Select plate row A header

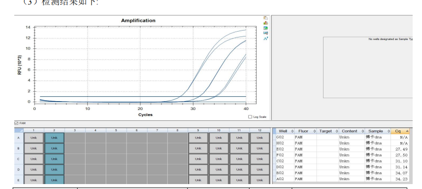[19, 138]
